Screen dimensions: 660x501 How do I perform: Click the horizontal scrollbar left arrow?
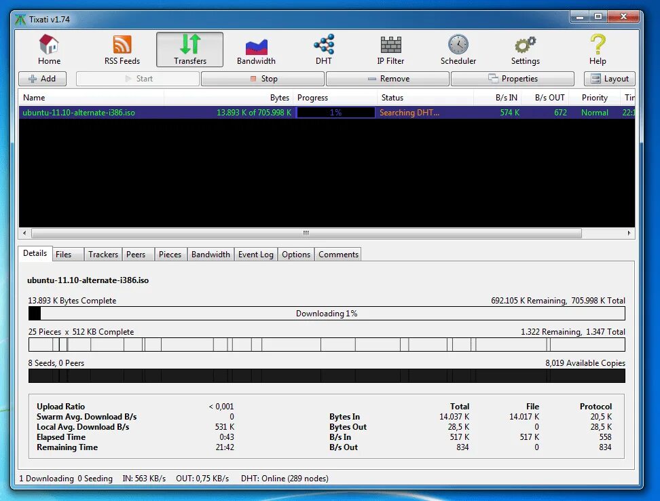pyautogui.click(x=24, y=233)
